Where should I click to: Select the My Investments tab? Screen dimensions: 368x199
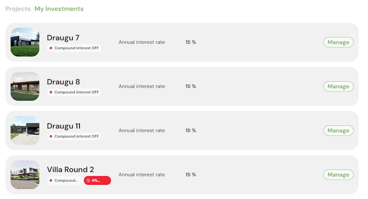click(59, 9)
